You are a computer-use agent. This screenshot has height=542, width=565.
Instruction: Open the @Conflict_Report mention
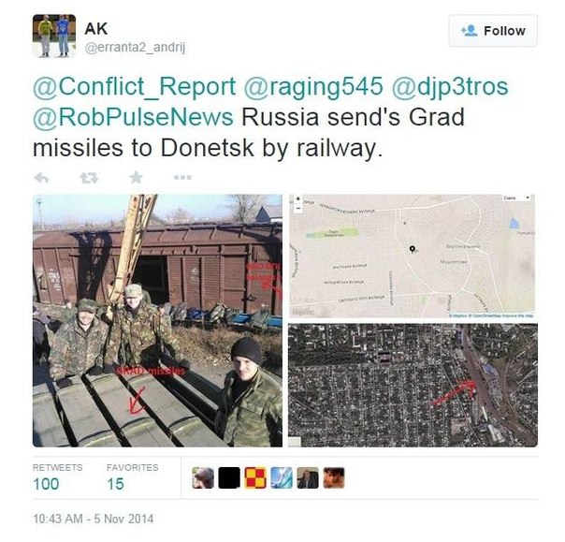pyautogui.click(x=135, y=87)
